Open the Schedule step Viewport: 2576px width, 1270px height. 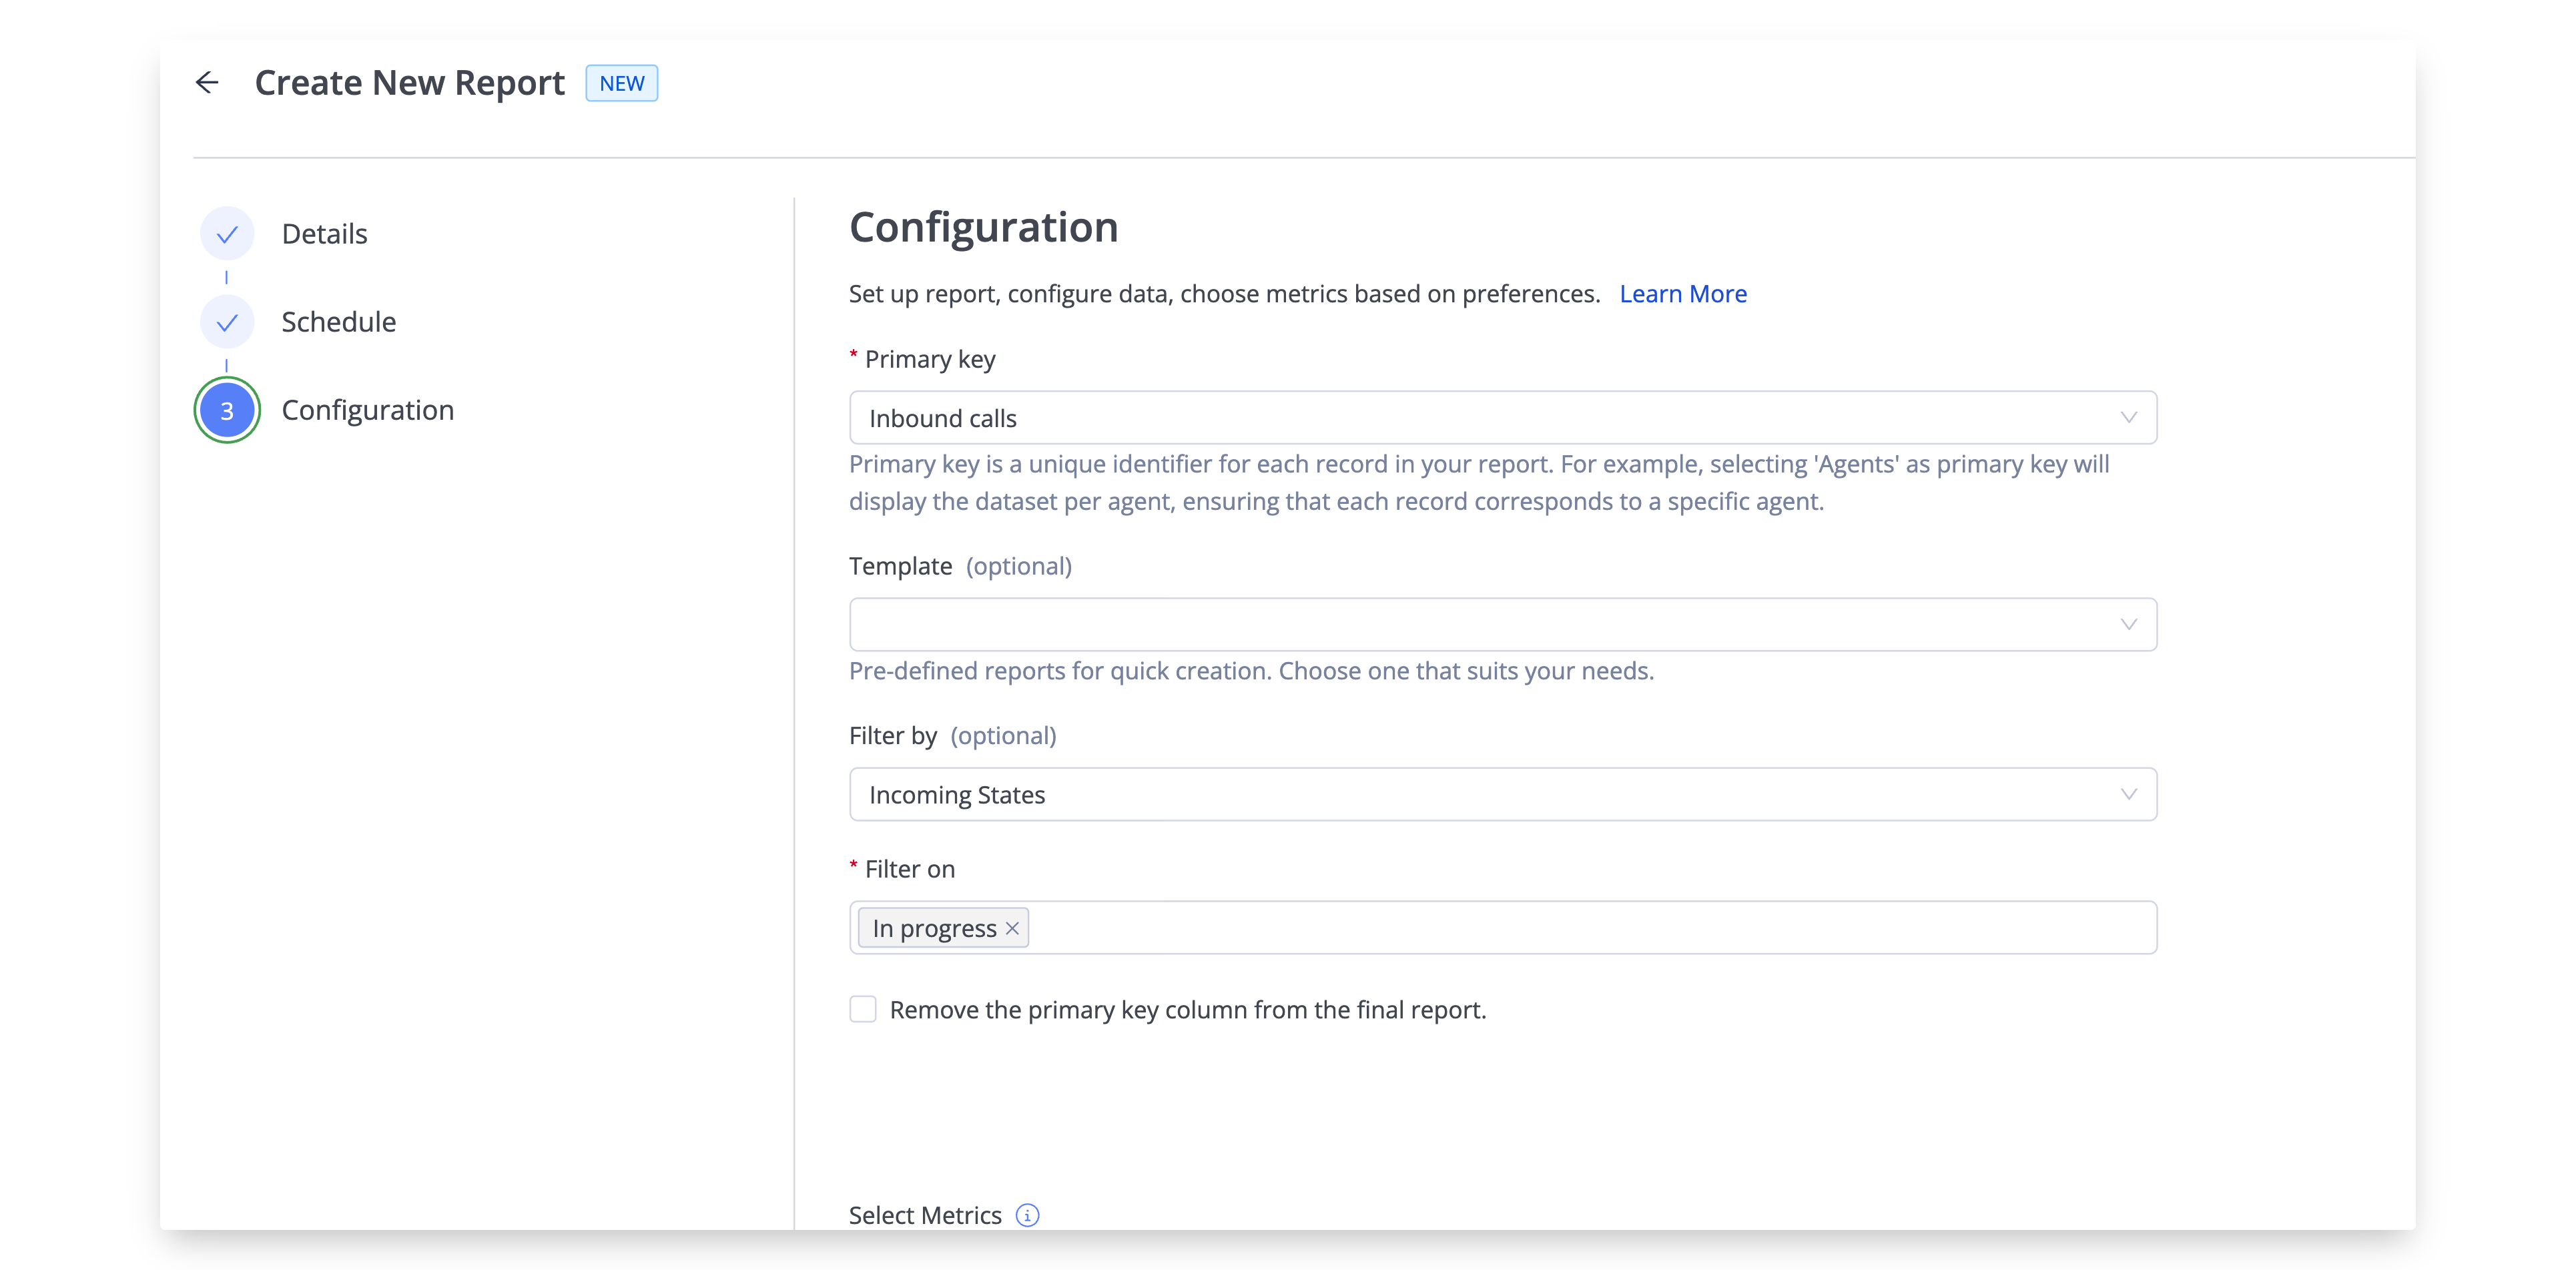tap(338, 322)
